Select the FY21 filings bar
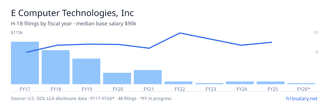This screenshot has width=329, height=109. pos(148,77)
